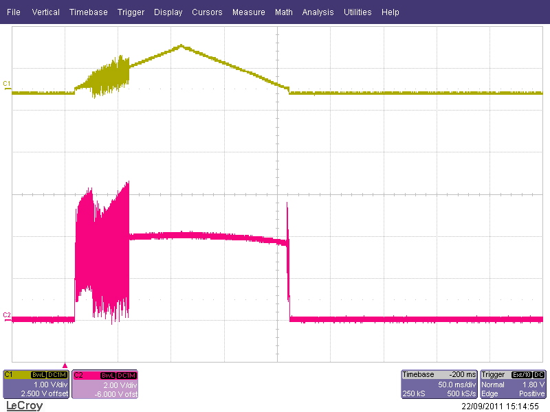Click the DC badge in Trigger box
This screenshot has width=550, height=412.
point(539,375)
